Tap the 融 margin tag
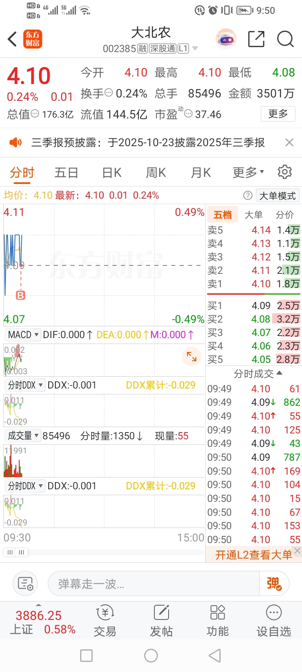The height and width of the screenshot is (672, 302). coord(143,49)
